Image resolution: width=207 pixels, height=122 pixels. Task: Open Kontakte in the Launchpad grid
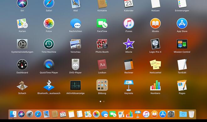coord(102,4)
